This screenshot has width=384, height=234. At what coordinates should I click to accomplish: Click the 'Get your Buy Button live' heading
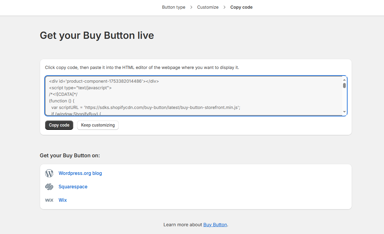(97, 35)
